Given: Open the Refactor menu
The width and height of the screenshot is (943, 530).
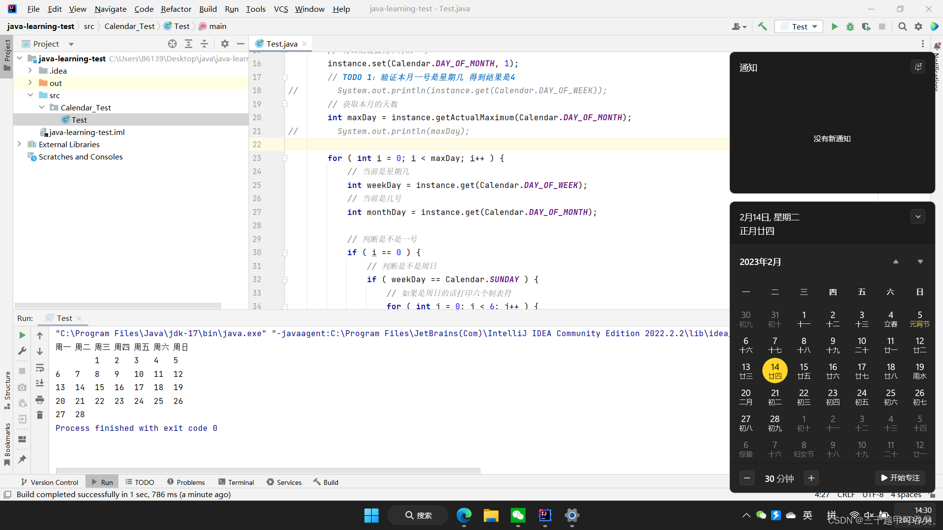Looking at the screenshot, I should coord(176,9).
